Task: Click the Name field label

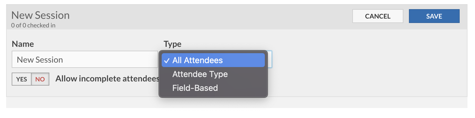Action: pyautogui.click(x=23, y=44)
